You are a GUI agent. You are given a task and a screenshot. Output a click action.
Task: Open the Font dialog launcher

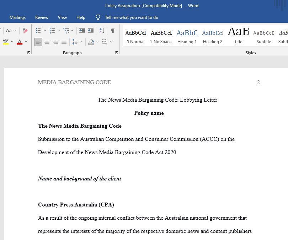tap(29, 53)
